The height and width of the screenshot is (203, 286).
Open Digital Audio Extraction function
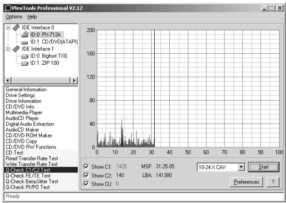(x=30, y=124)
